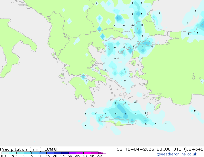Click legend scale label '10'

pyautogui.click(x=40, y=156)
